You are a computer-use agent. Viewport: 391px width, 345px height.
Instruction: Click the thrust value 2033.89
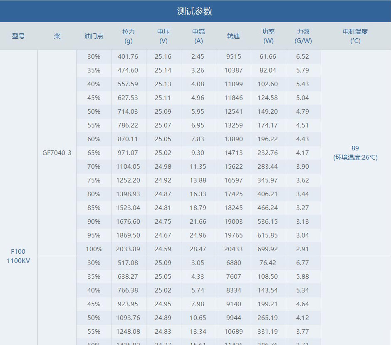(128, 249)
